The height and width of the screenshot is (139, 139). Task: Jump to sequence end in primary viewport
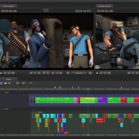tap(61, 73)
